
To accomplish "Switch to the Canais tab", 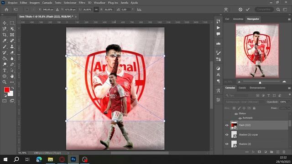I will pyautogui.click(x=242, y=88).
